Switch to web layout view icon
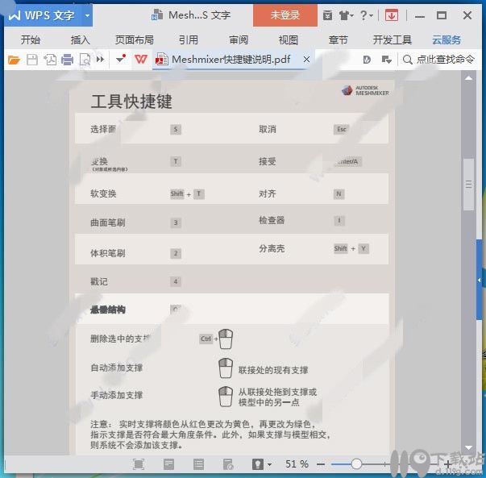This screenshot has height=478, width=486. [x=228, y=464]
